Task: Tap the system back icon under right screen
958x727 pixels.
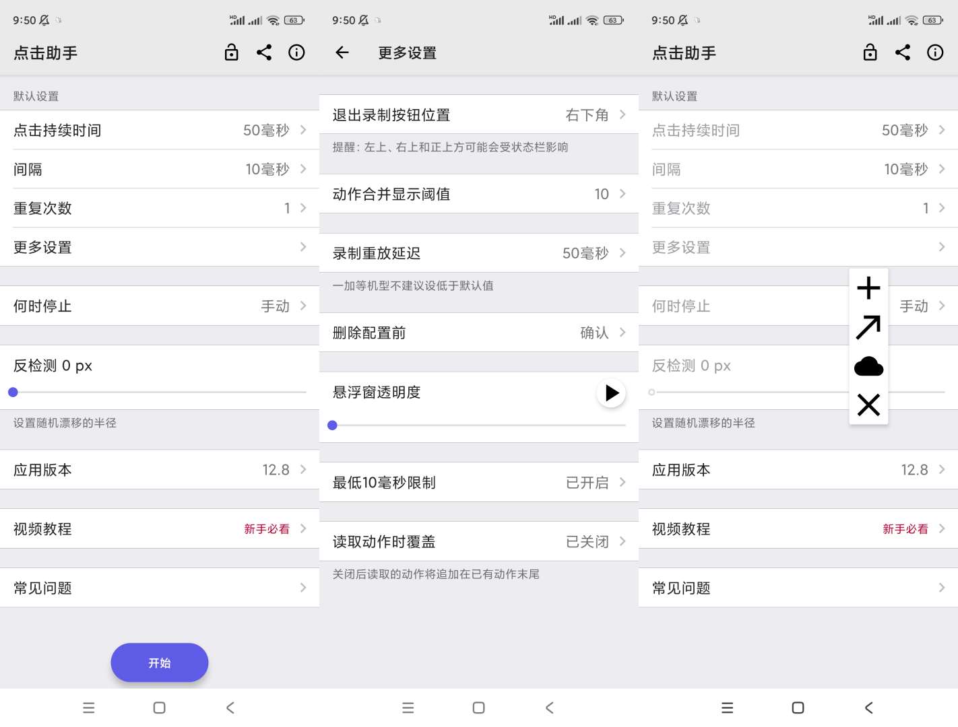Action: [x=868, y=707]
